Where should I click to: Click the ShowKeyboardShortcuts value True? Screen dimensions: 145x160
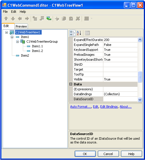[x=120, y=60]
